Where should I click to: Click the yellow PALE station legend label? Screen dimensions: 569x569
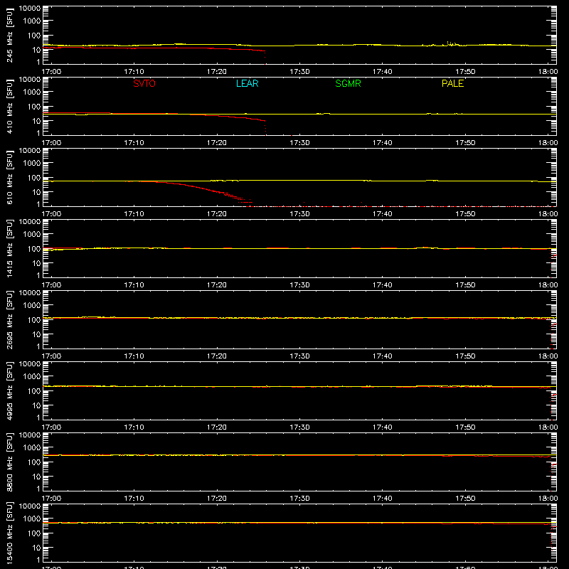point(452,83)
